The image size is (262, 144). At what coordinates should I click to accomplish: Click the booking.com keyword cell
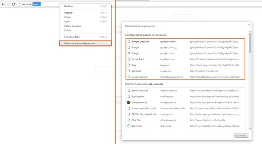pos(167,96)
